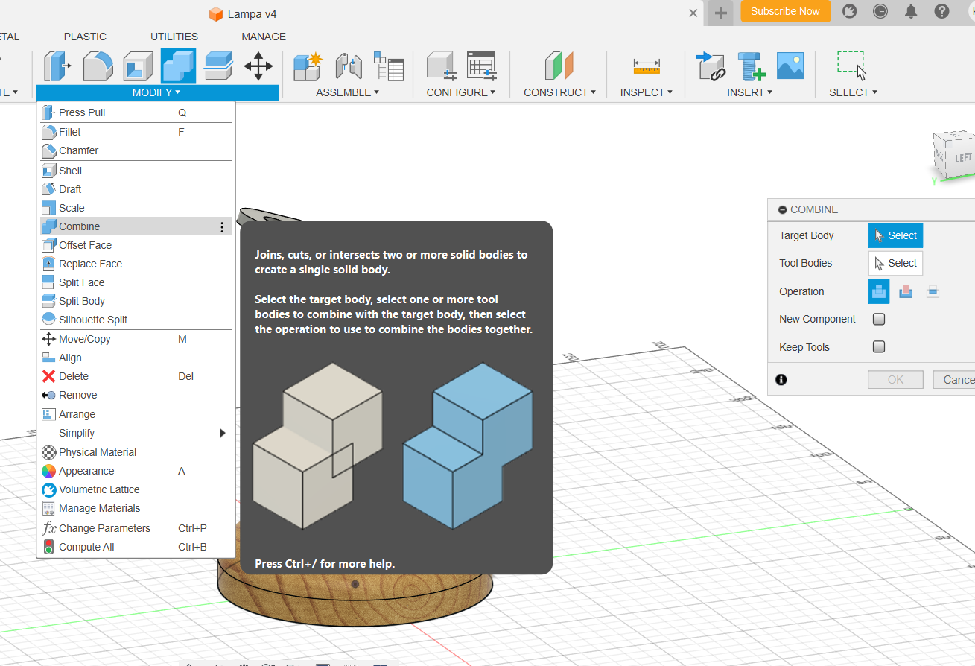Open the notifications bell icon
The image size is (975, 666).
911,11
